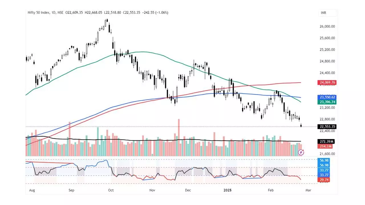Click the 23,200.00 price axis label
This screenshot has height=205, width=365.
click(x=327, y=108)
